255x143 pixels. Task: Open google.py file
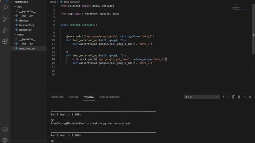point(25,30)
